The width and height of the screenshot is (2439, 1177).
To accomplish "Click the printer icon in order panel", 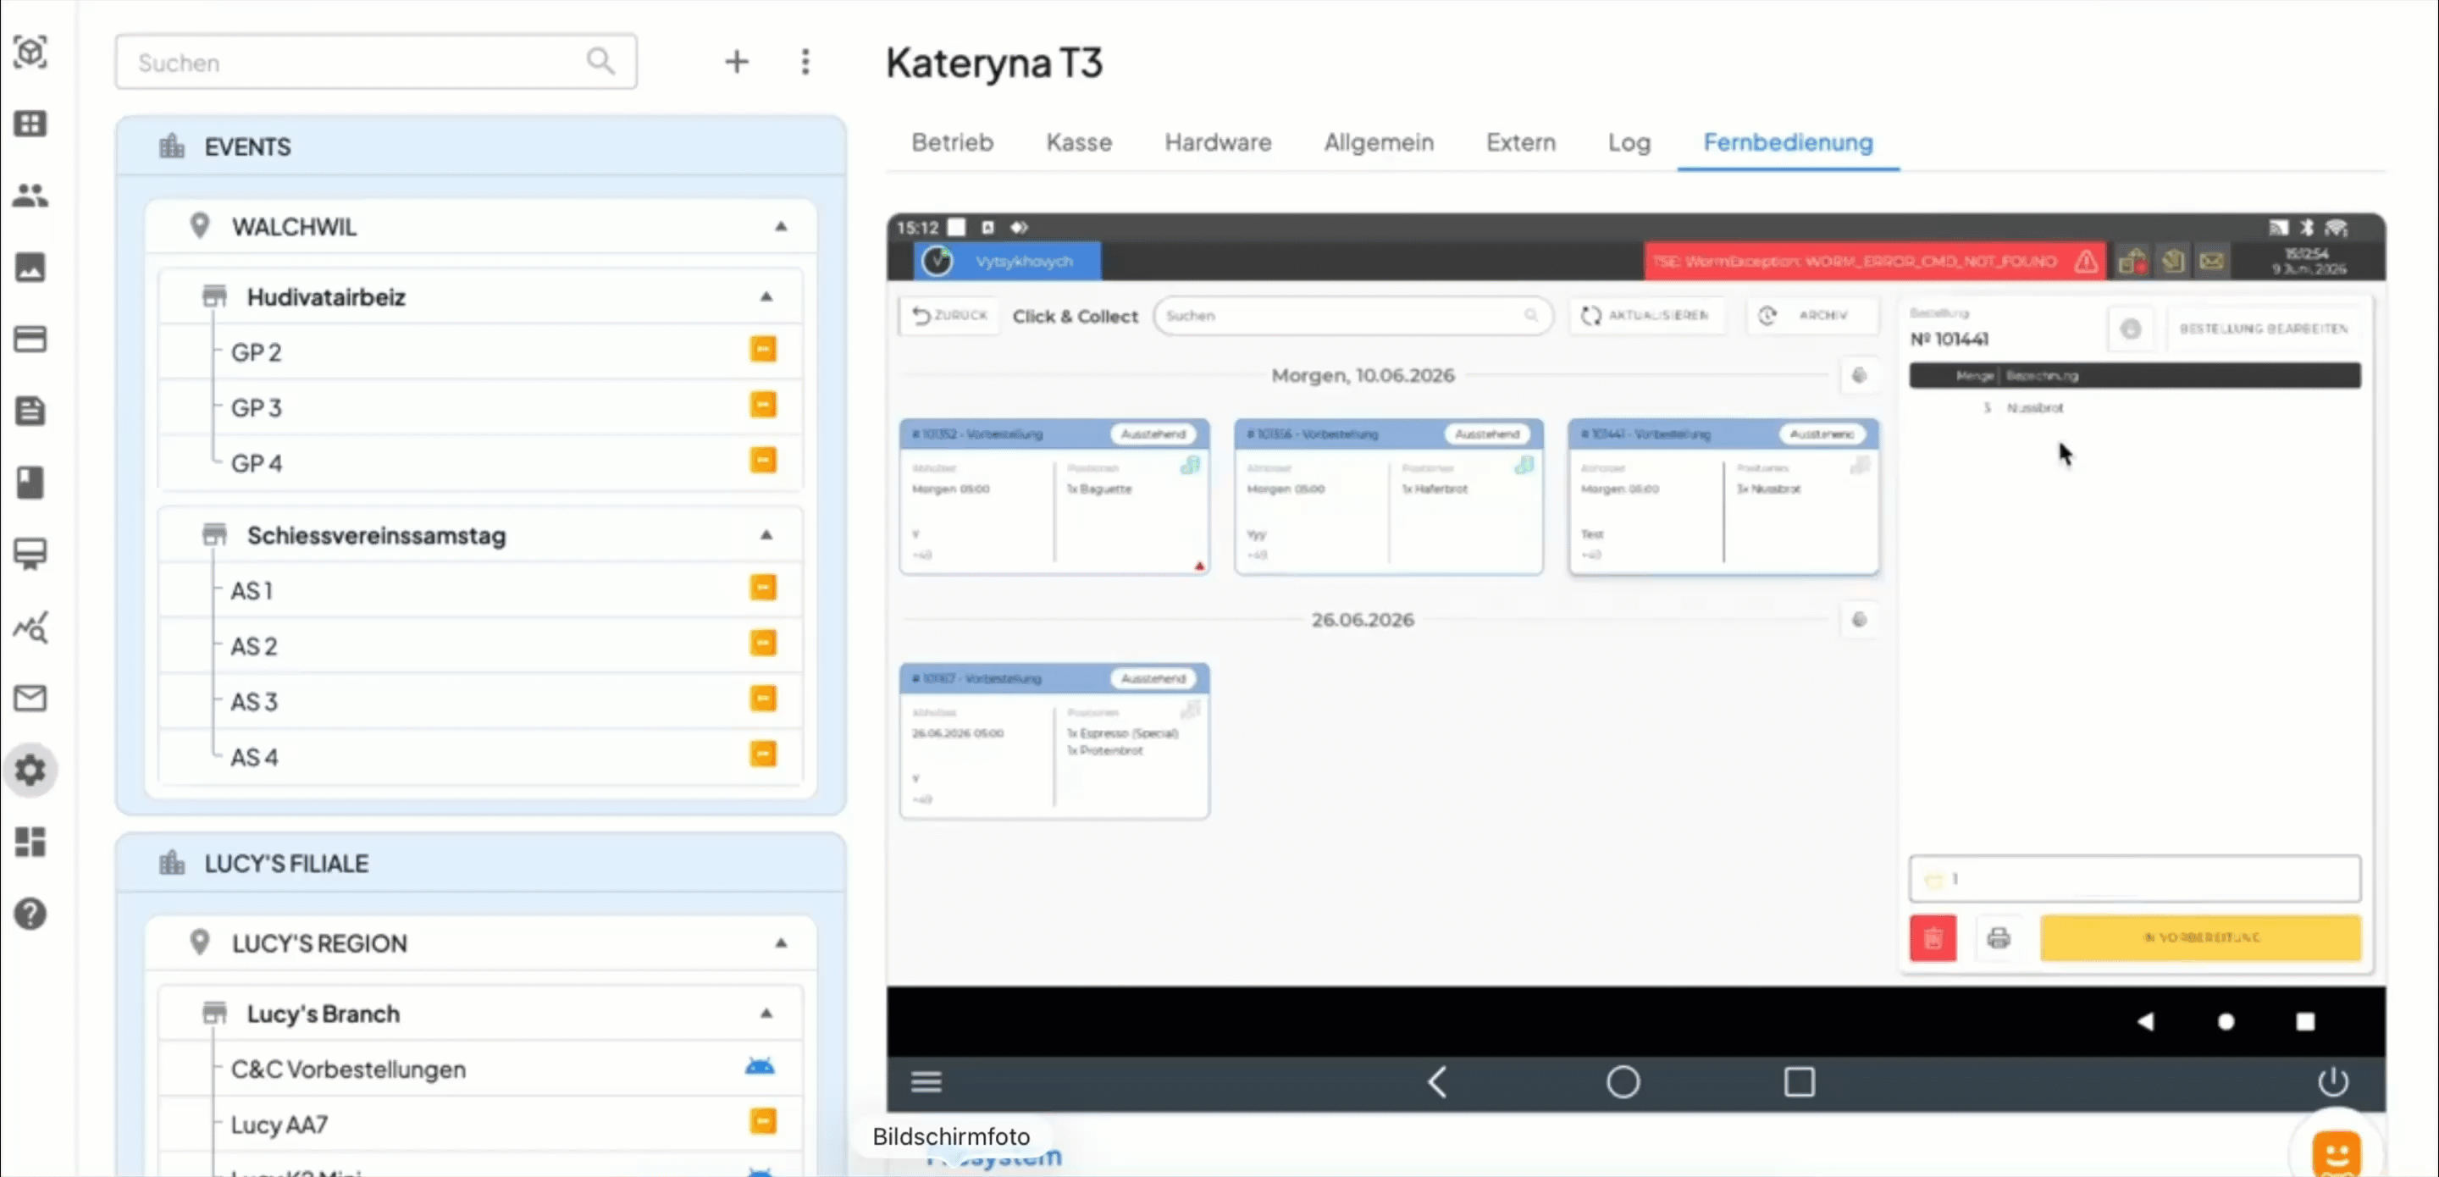I will (x=1999, y=937).
